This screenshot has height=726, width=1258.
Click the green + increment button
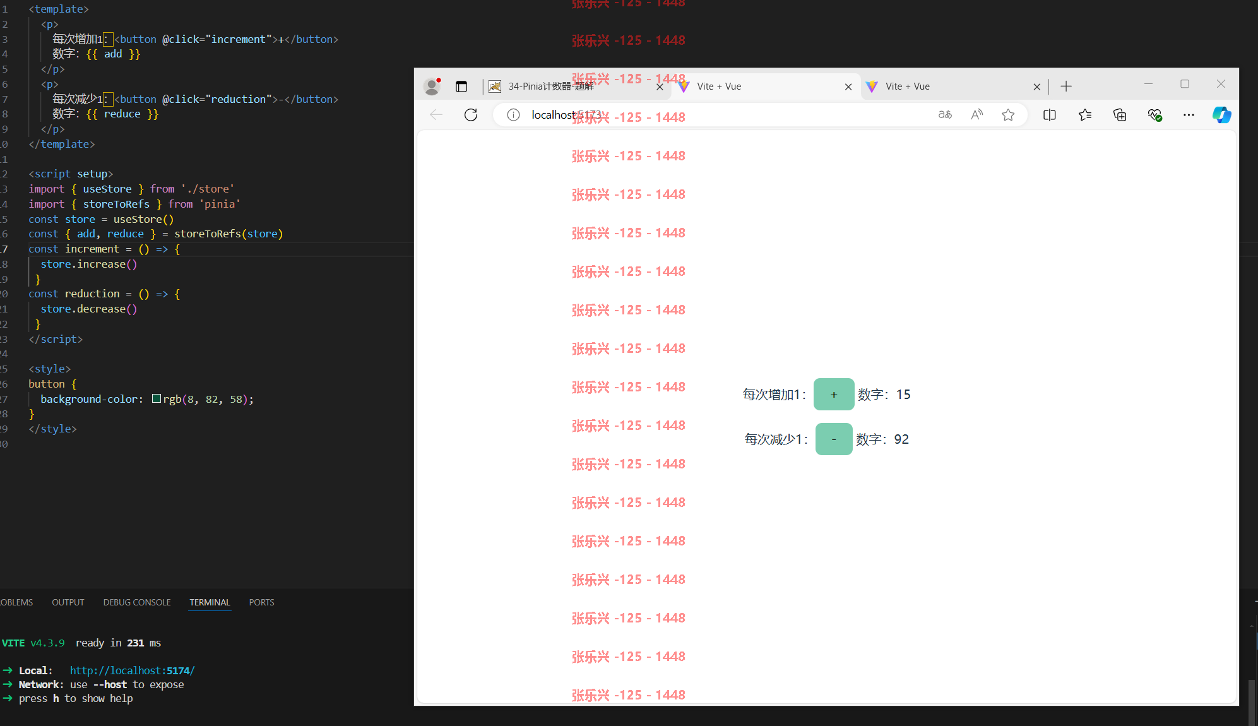[x=834, y=395]
